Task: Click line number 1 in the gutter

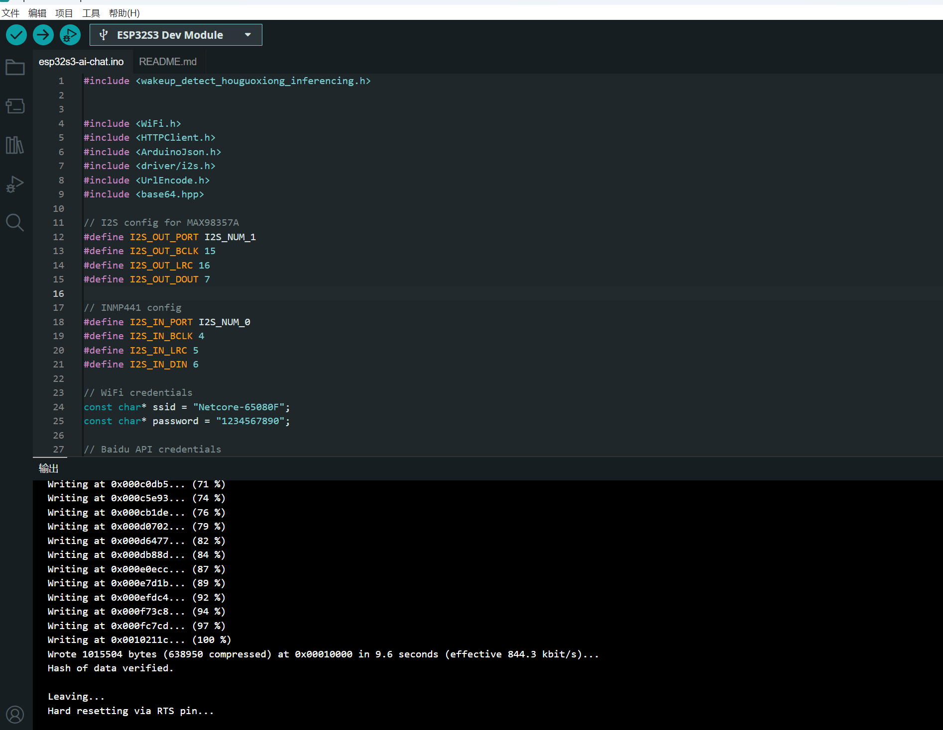Action: [61, 81]
